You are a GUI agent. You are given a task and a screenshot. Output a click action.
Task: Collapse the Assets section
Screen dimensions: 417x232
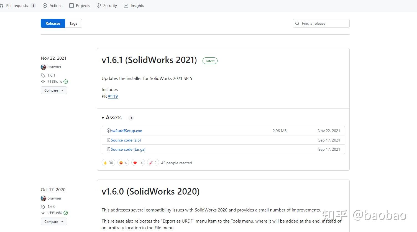click(103, 118)
